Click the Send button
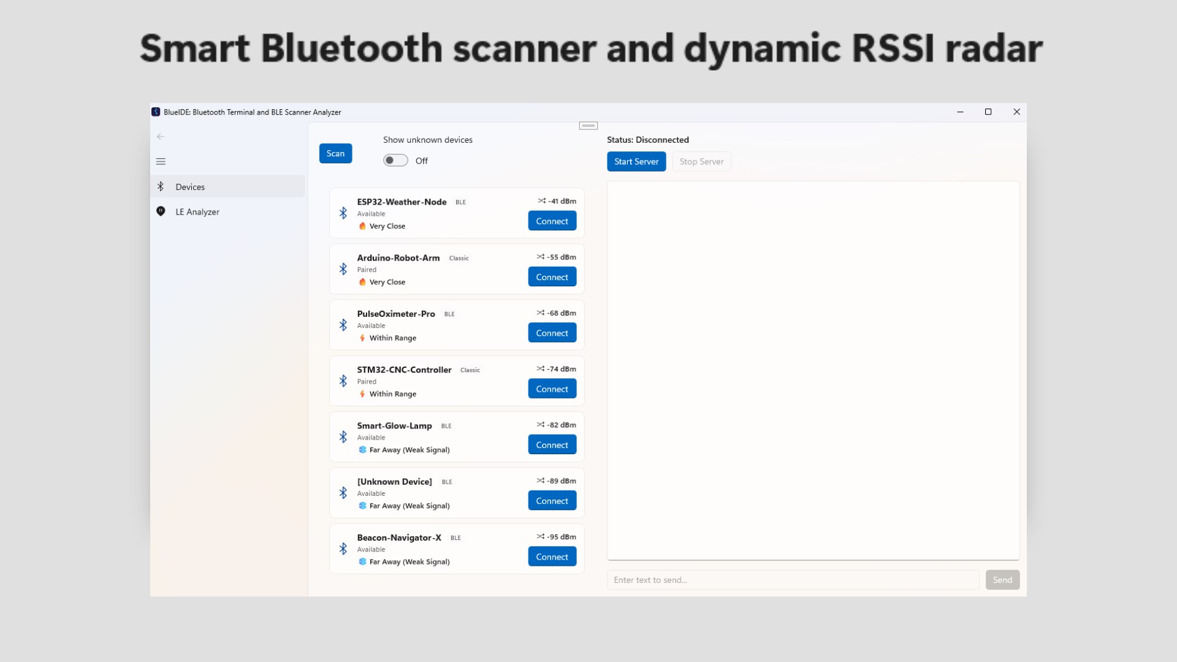The image size is (1177, 662). pyautogui.click(x=1002, y=580)
